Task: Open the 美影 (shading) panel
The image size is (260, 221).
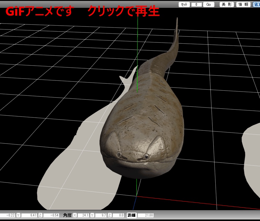Action: [x=227, y=4]
